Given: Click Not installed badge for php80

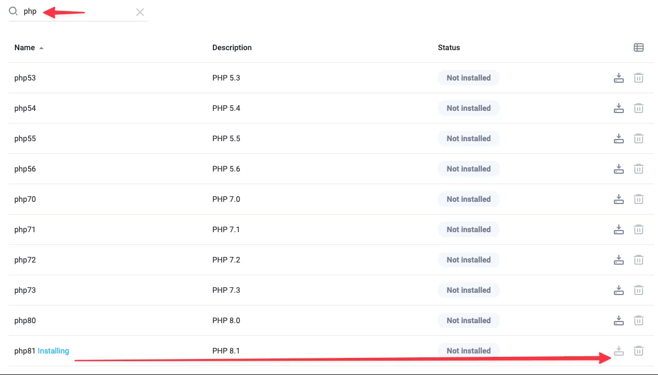Looking at the screenshot, I should (469, 320).
